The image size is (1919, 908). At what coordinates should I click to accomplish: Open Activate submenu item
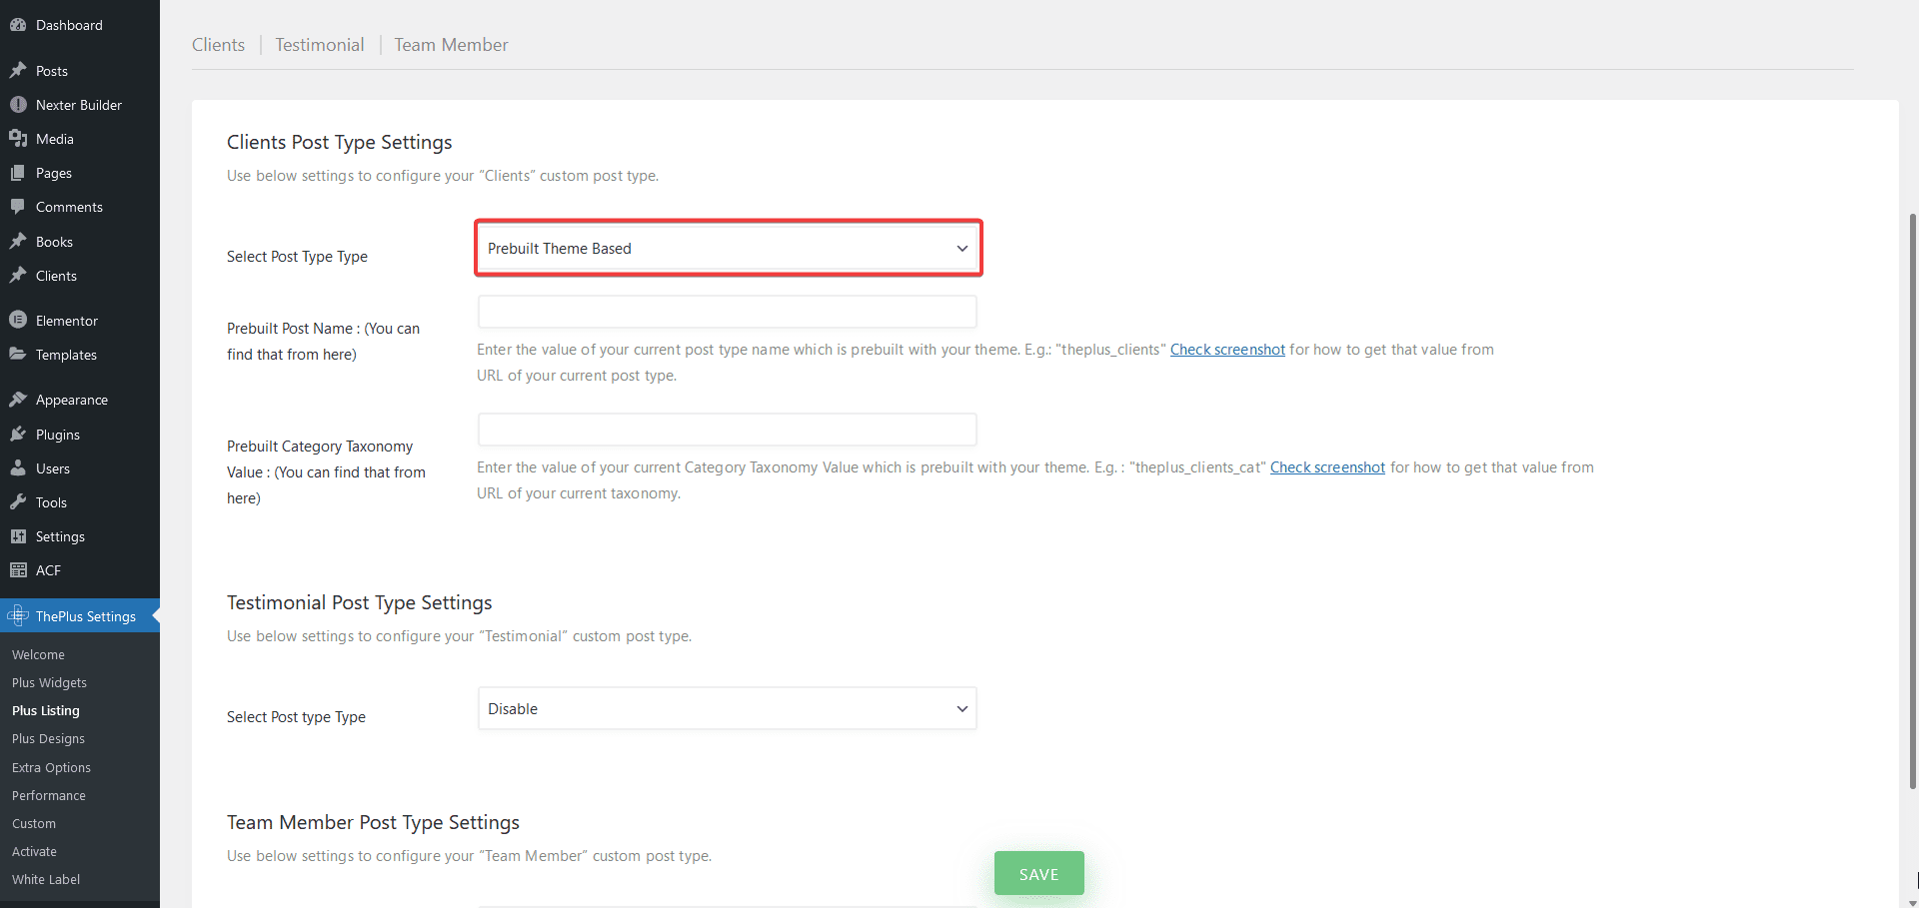click(34, 852)
